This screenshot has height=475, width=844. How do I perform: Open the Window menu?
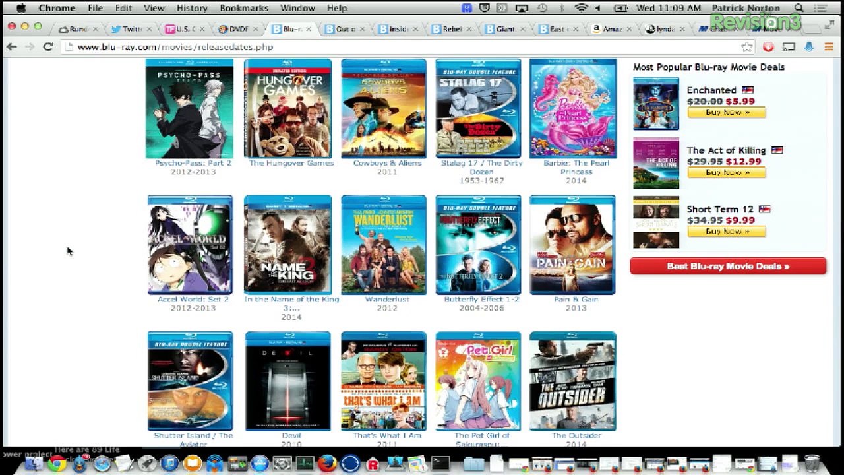click(x=297, y=8)
